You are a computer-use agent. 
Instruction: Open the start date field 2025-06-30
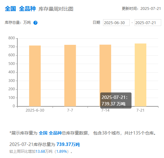pyautogui.click(x=116, y=23)
